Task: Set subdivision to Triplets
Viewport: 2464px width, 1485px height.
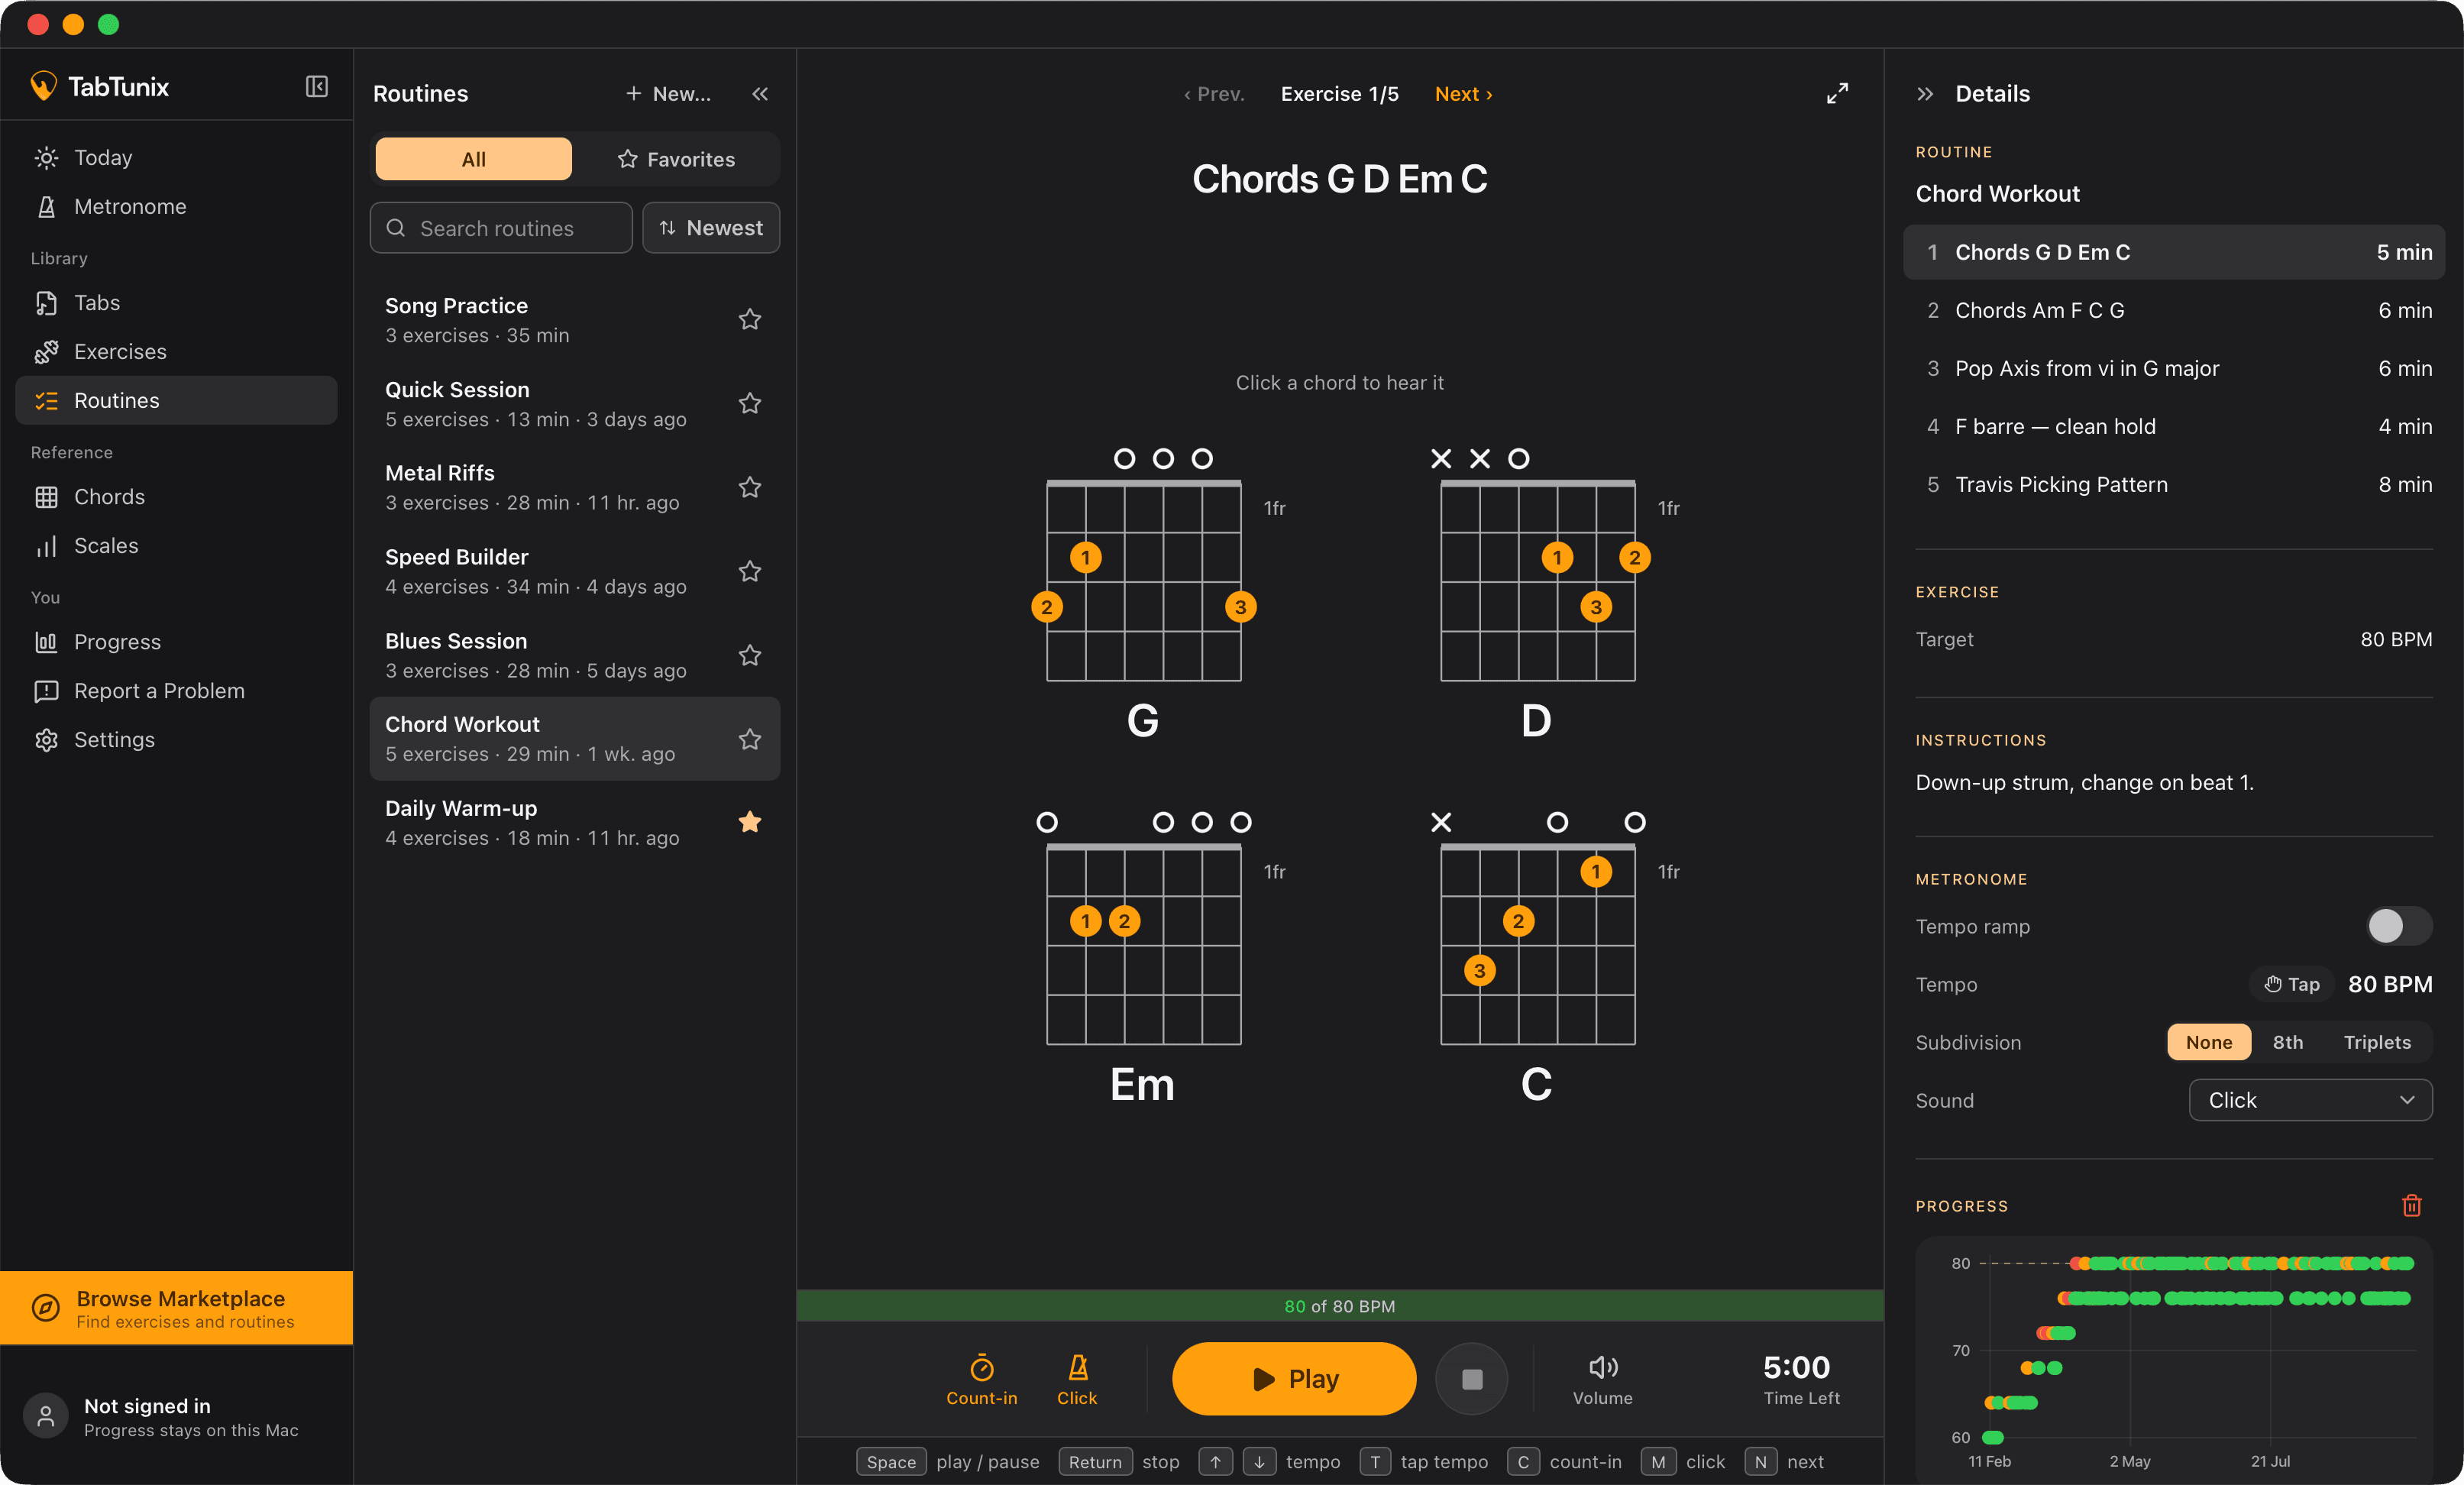Action: click(x=2376, y=1042)
